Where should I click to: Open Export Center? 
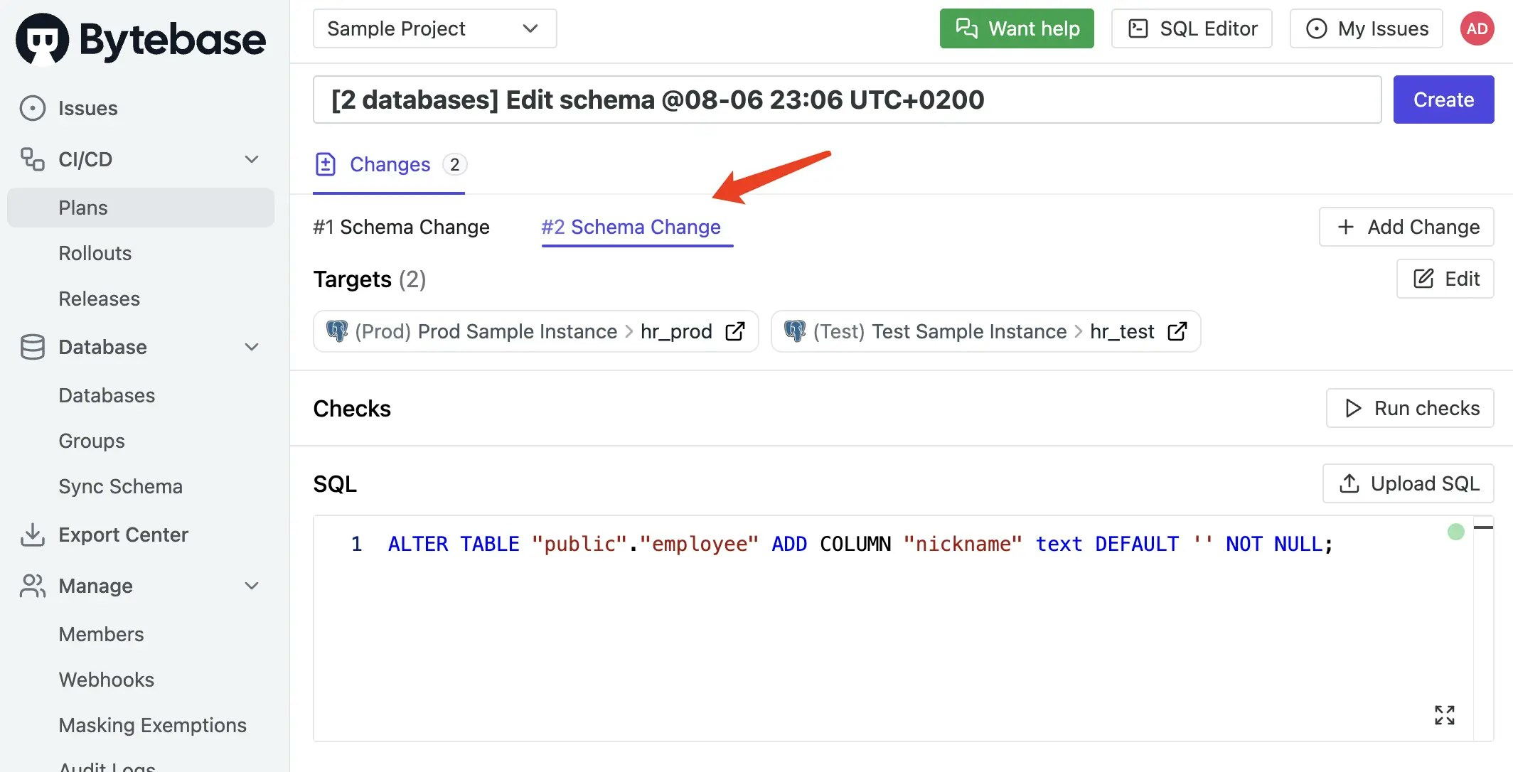click(x=123, y=535)
